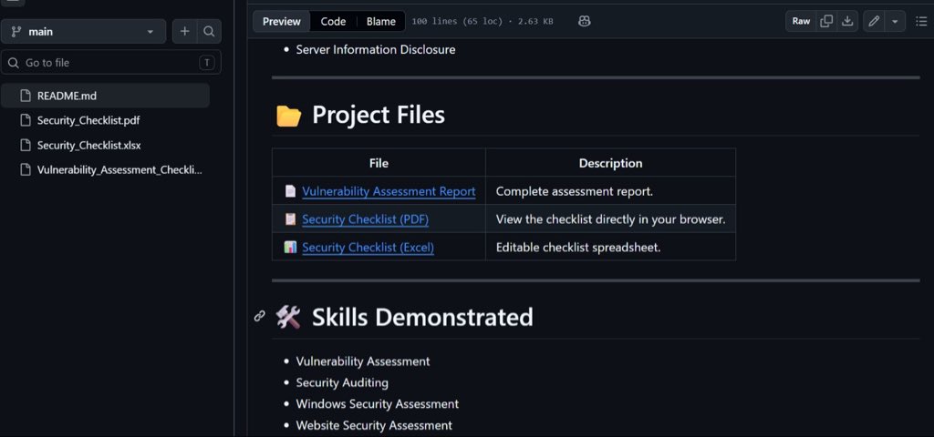This screenshot has height=437, width=934.
Task: Open Security Checklist (PDF) link
Action: (x=365, y=219)
